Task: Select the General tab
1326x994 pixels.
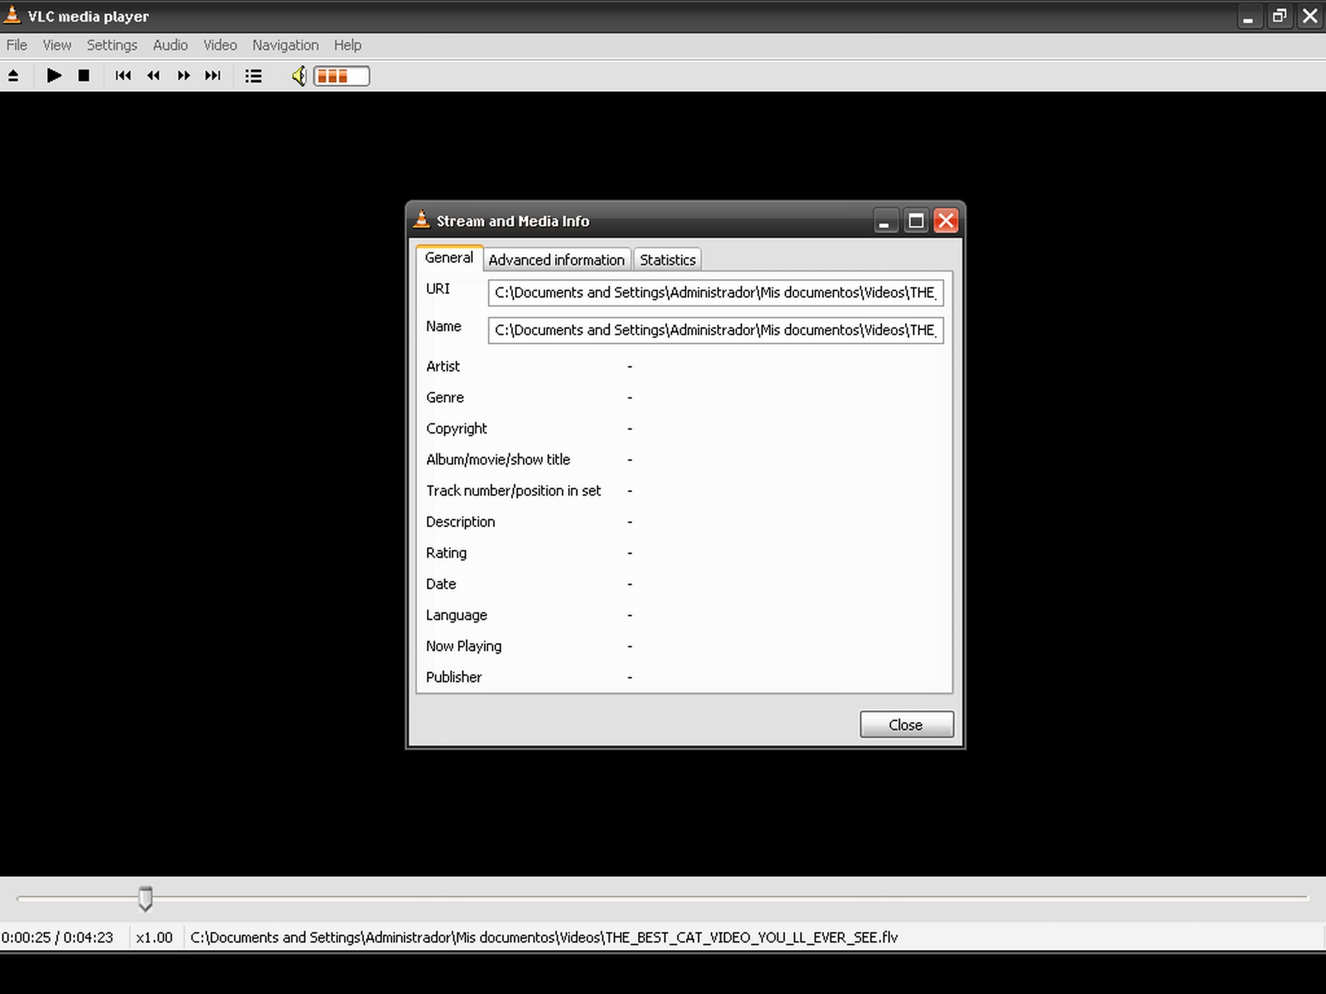Action: pyautogui.click(x=449, y=258)
